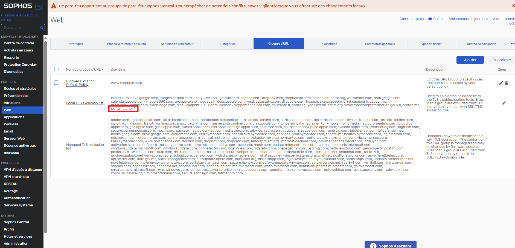Screen dimensions: 515x248
Task: Open Diagnostics in sidebar
Action: pyautogui.click(x=13, y=72)
